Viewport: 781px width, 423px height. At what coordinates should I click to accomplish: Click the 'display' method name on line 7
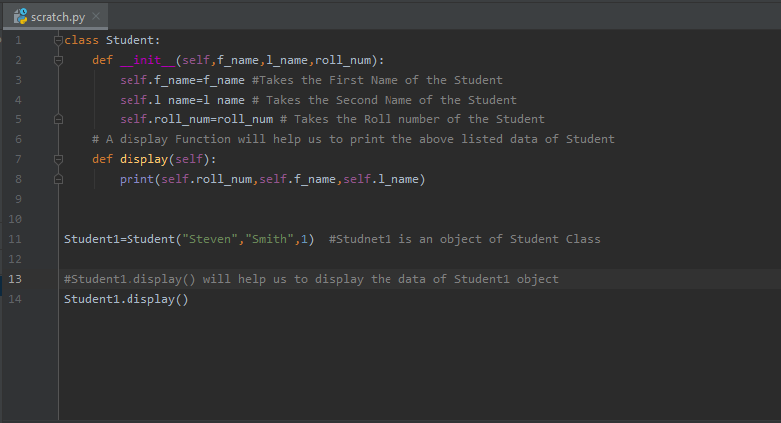tap(143, 159)
